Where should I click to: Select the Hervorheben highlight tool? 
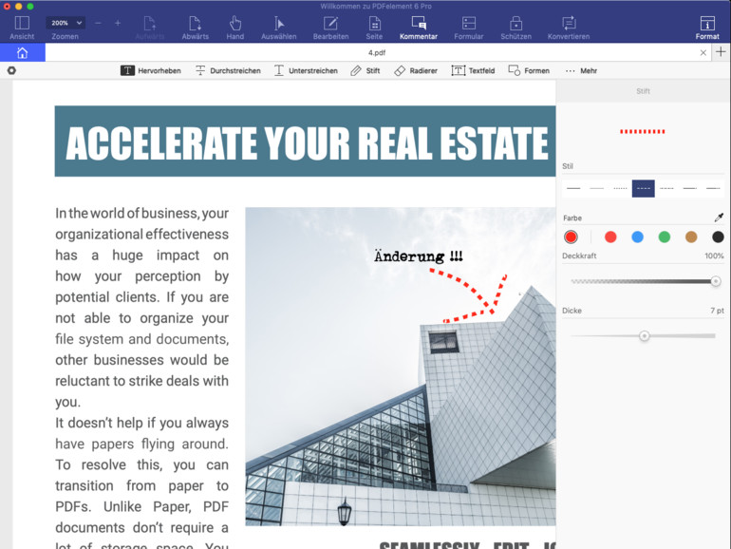coord(151,70)
